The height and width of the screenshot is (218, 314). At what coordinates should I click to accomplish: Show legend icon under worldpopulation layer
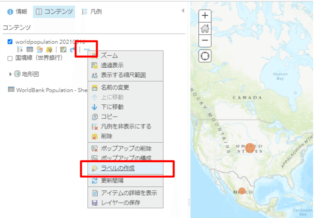tap(20, 49)
